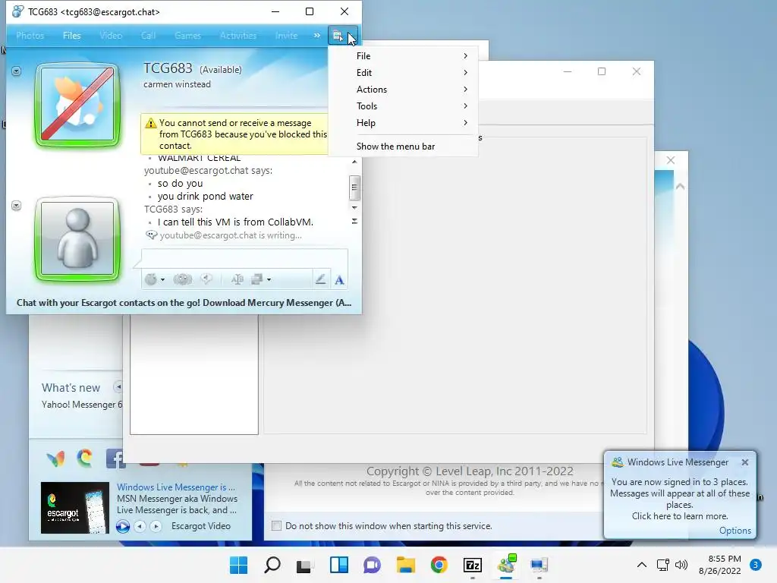777x583 pixels.
Task: Open the Escargot video thumbnail
Action: (75, 508)
